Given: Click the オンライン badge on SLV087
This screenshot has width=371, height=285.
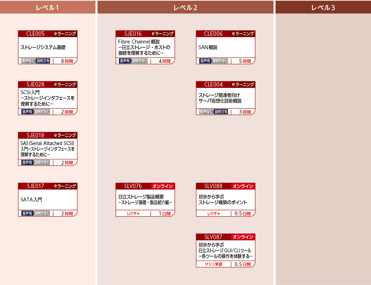Looking at the screenshot, I should (x=243, y=237).
